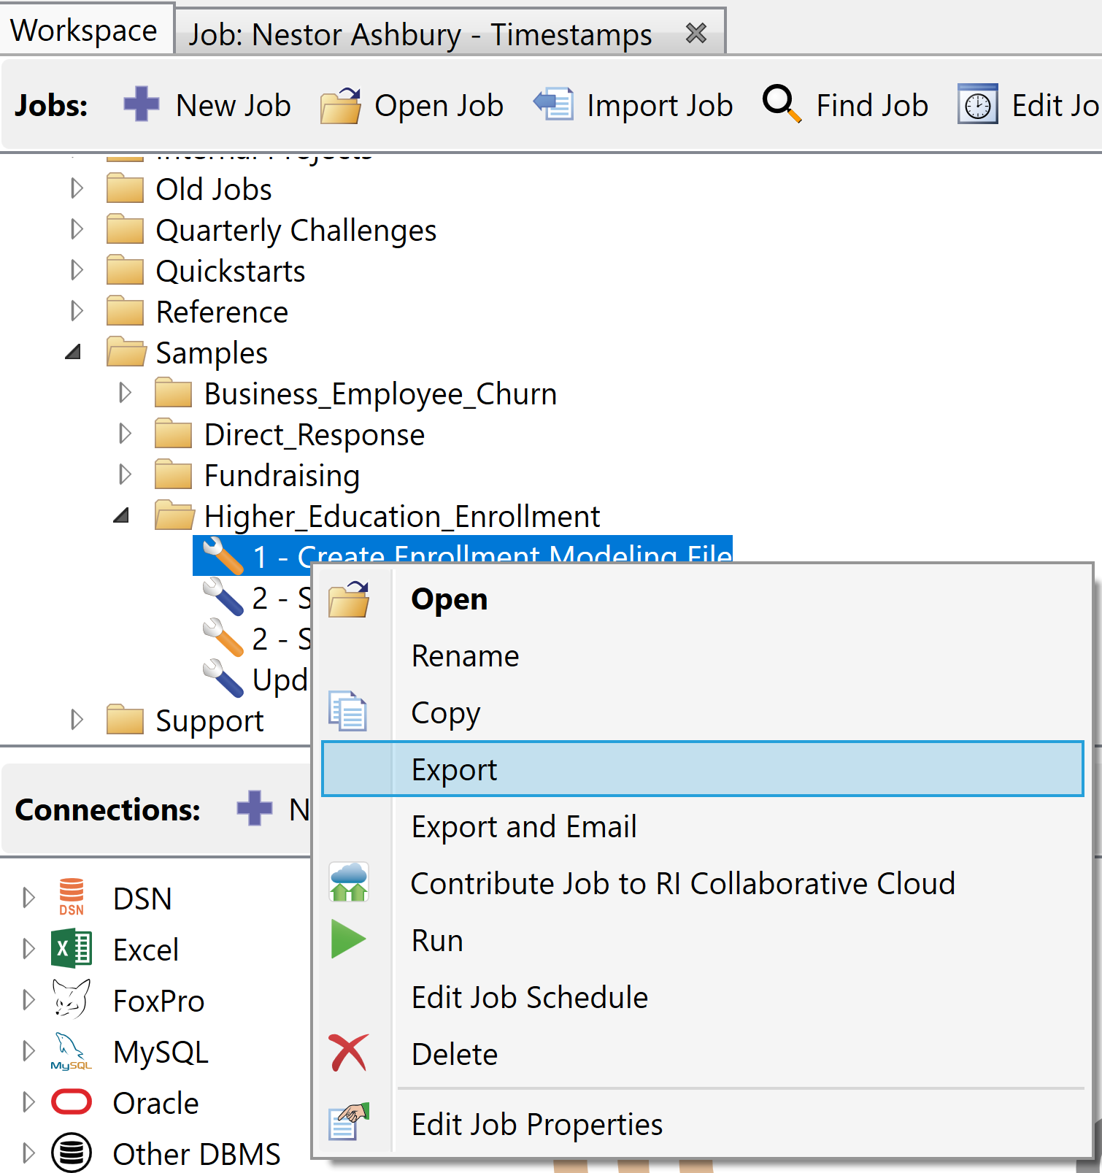Click the FoxPro fox icon
Screen dimensions: 1102x1173
pos(72,999)
